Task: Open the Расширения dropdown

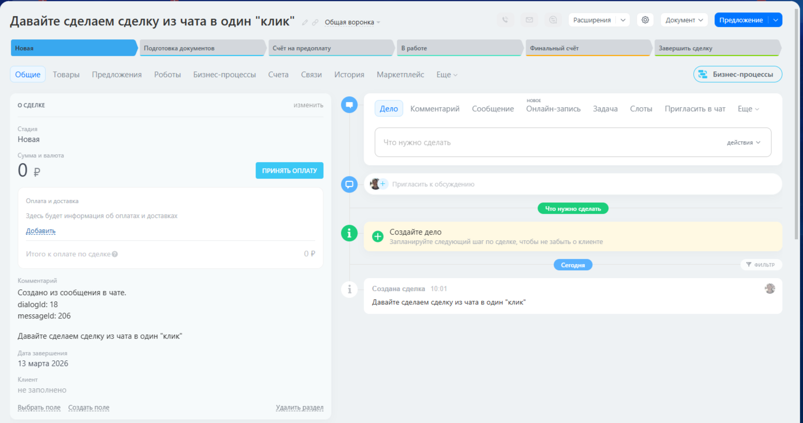Action: click(599, 20)
